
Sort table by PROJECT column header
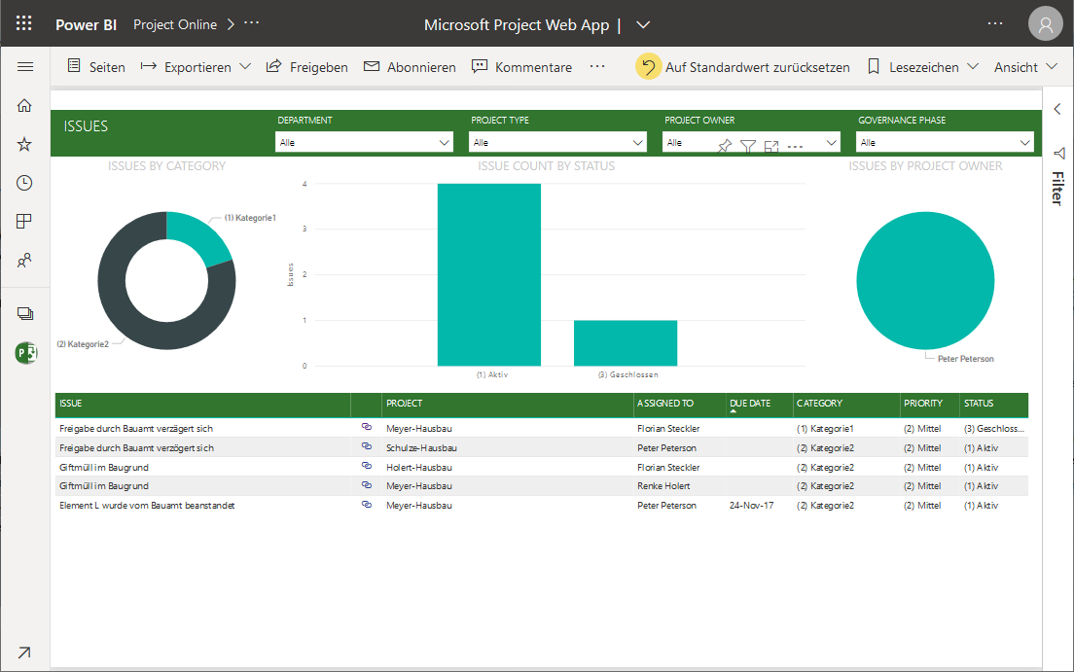404,403
